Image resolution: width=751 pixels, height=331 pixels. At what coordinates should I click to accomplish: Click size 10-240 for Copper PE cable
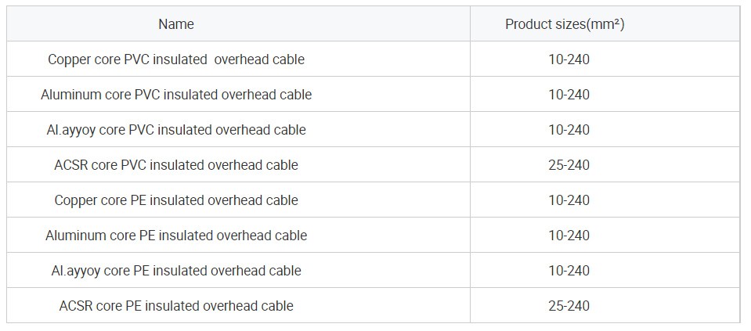pos(569,200)
